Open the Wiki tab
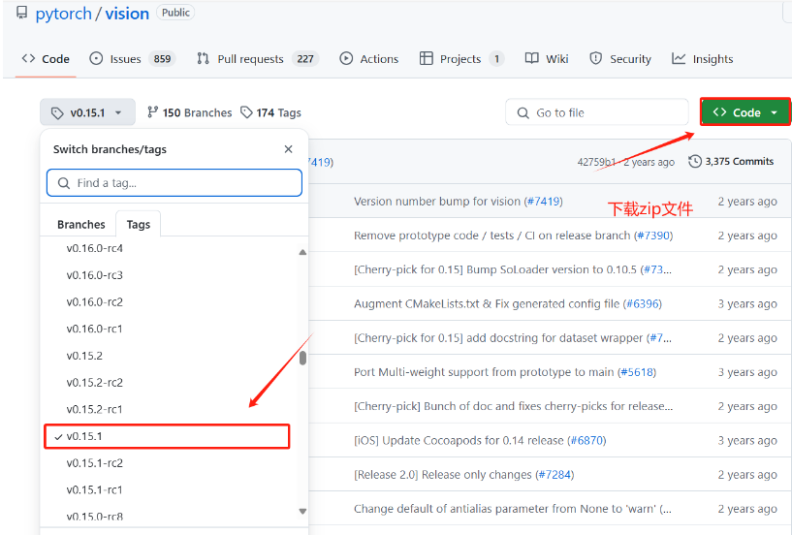 (547, 59)
